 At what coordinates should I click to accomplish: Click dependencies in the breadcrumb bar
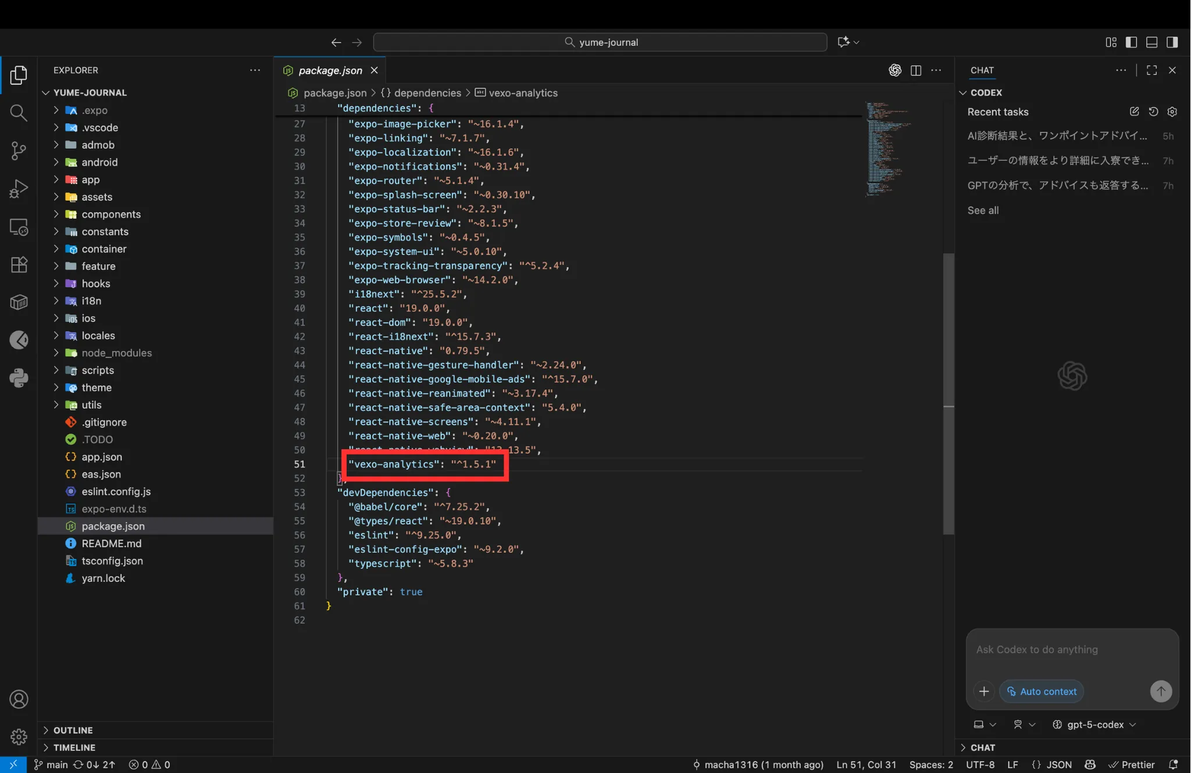pyautogui.click(x=426, y=92)
